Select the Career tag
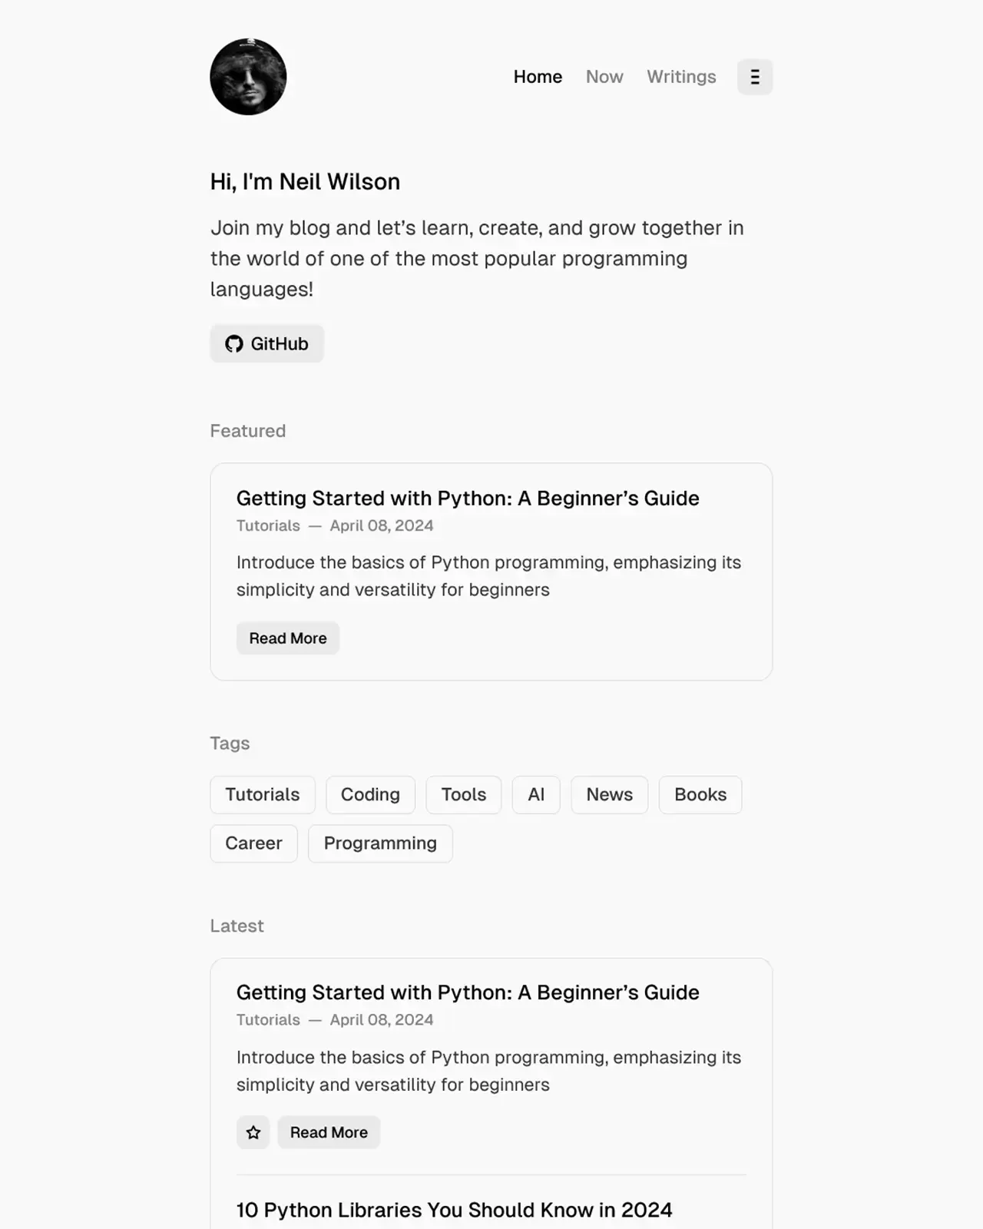The width and height of the screenshot is (983, 1229). click(x=253, y=843)
